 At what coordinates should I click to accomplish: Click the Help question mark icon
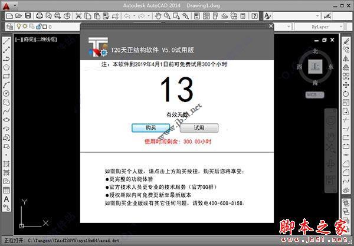coord(254,16)
